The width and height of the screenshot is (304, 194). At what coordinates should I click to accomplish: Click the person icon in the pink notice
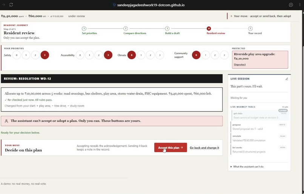click(x=6, y=121)
